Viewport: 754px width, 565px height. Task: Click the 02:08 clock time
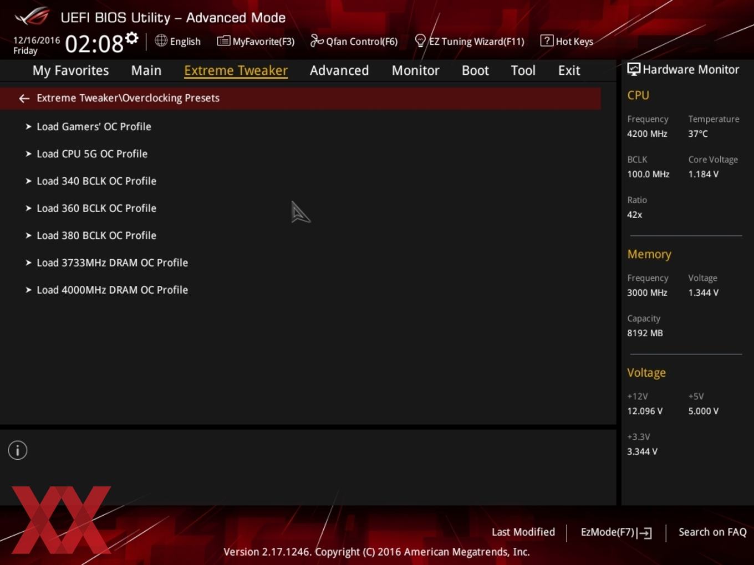[x=94, y=43]
